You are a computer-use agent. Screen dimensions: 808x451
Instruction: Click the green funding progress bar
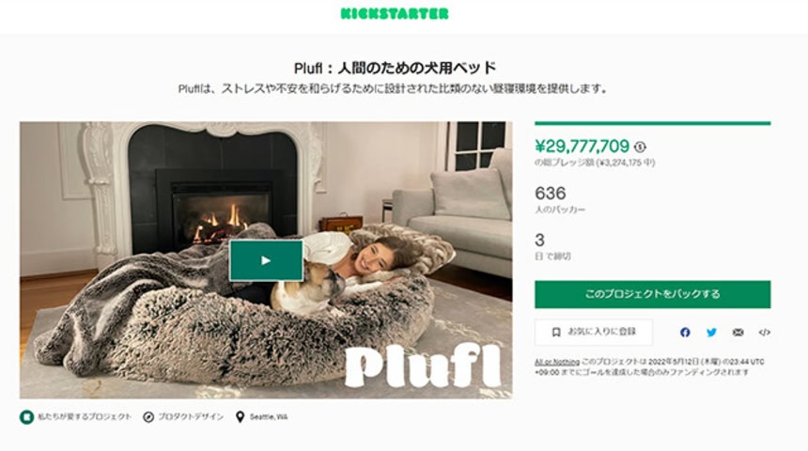click(x=652, y=123)
